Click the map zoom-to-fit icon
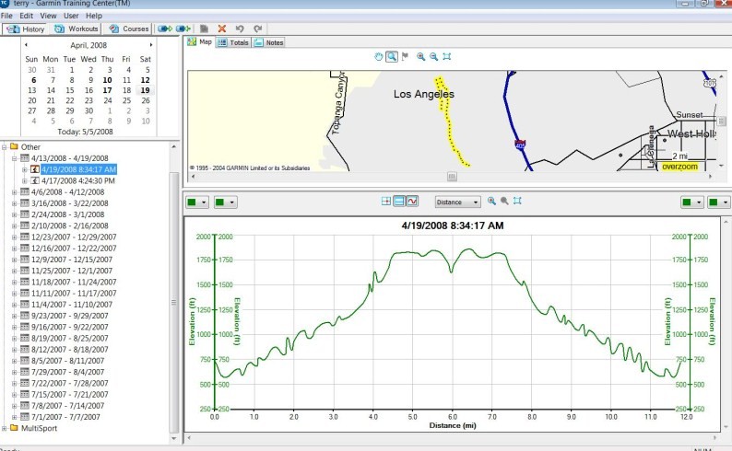 (x=447, y=57)
